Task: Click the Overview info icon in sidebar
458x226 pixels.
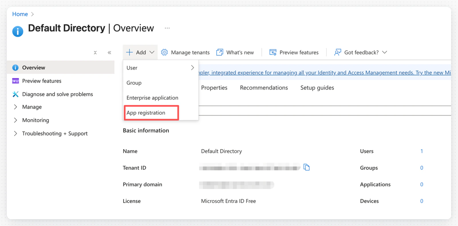Action: pos(15,68)
